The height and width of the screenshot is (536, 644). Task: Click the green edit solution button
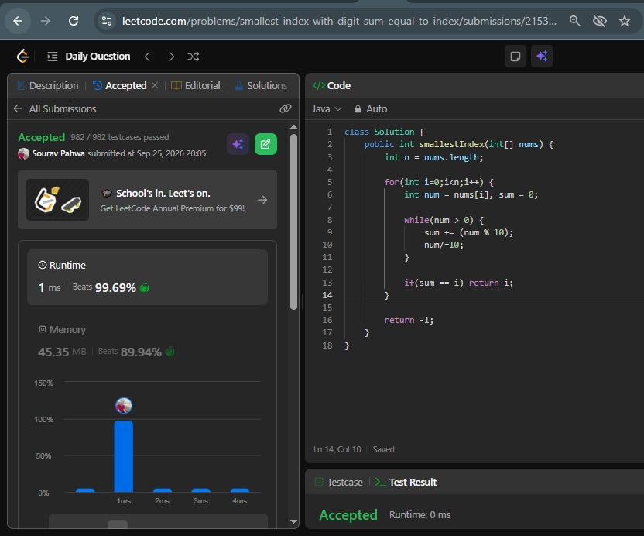click(x=265, y=144)
